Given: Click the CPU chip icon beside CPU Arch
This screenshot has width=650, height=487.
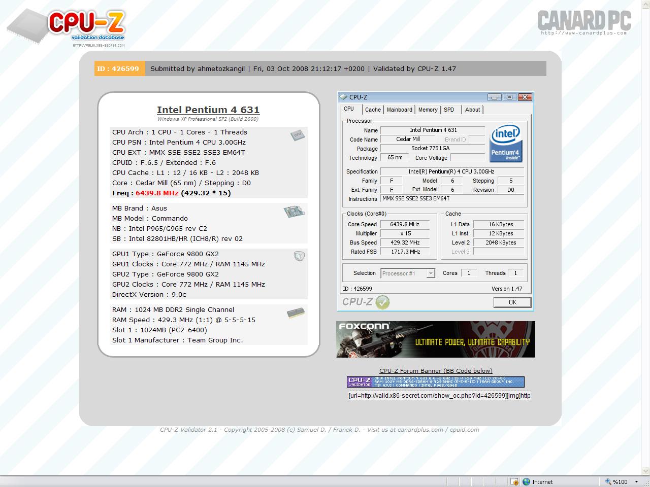Looking at the screenshot, I should (297, 134).
